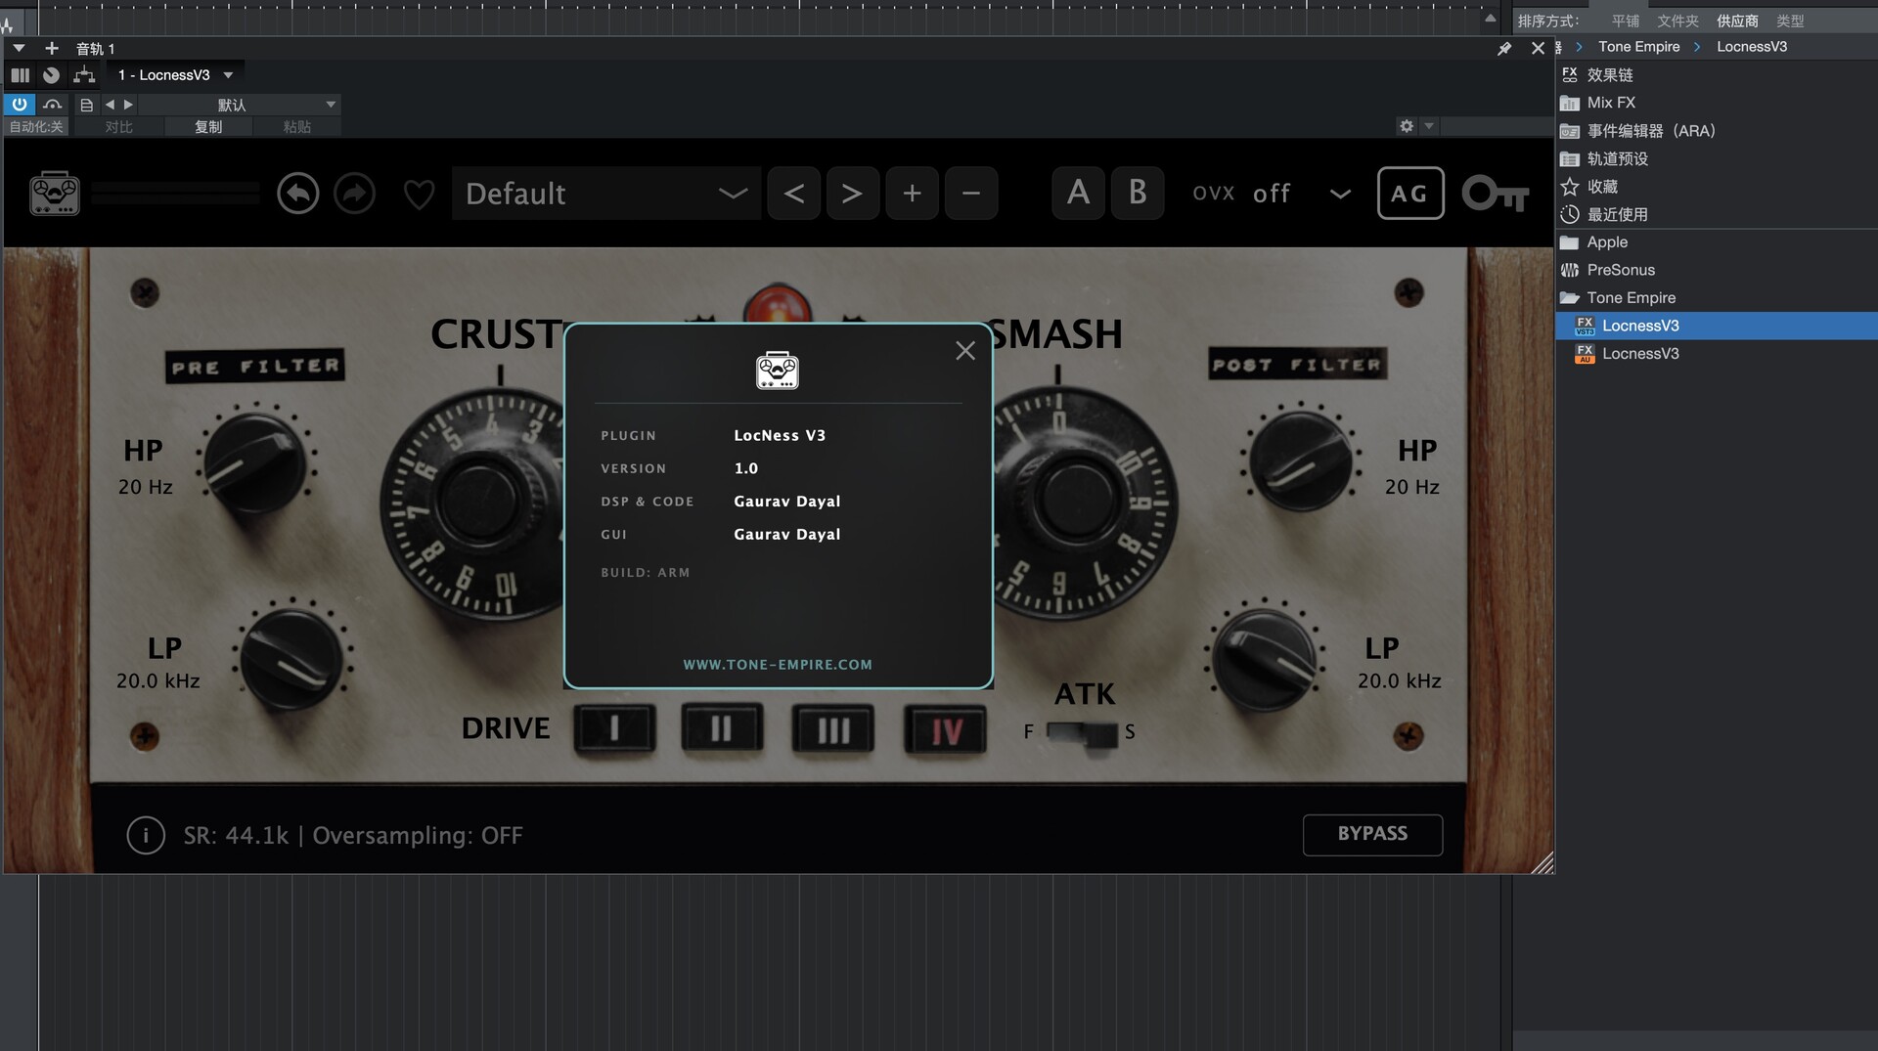This screenshot has height=1051, width=1878.
Task: Open www.tone-empire.com link
Action: point(778,665)
